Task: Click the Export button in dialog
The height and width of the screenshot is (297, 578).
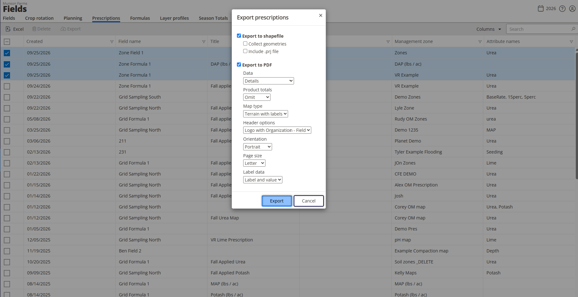Action: [277, 201]
